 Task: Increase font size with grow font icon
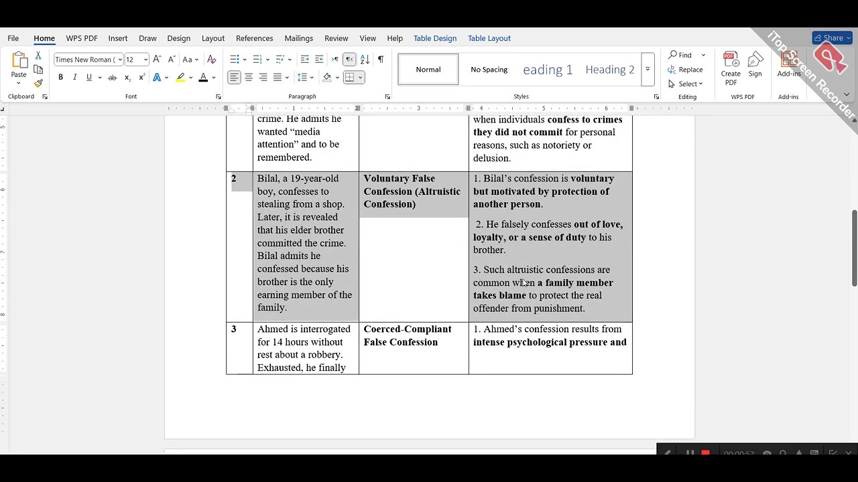coord(157,60)
